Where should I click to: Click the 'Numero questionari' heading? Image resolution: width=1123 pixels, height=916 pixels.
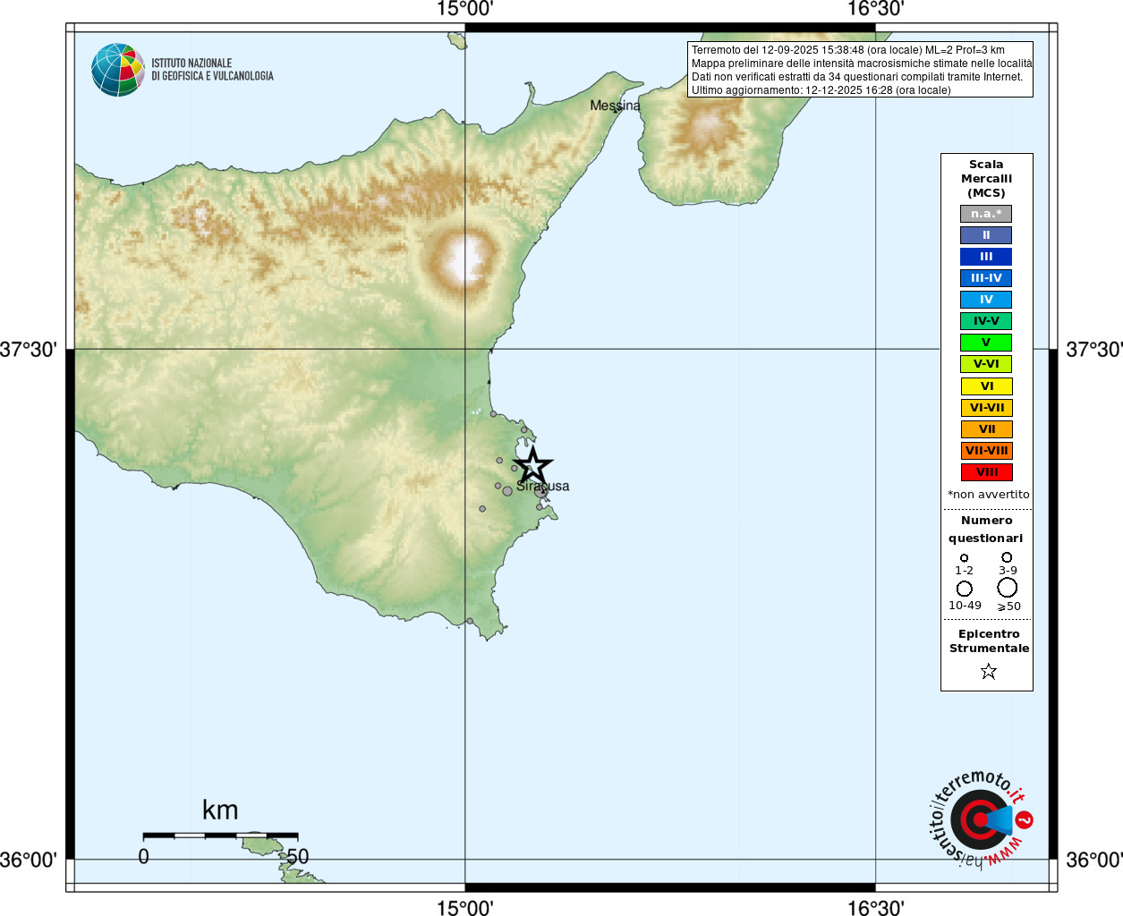[x=986, y=530]
